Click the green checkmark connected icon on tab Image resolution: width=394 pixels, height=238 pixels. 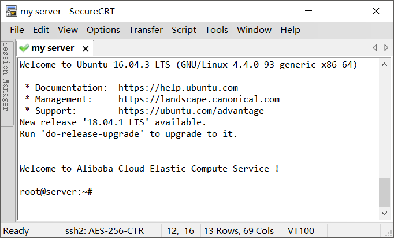[24, 48]
